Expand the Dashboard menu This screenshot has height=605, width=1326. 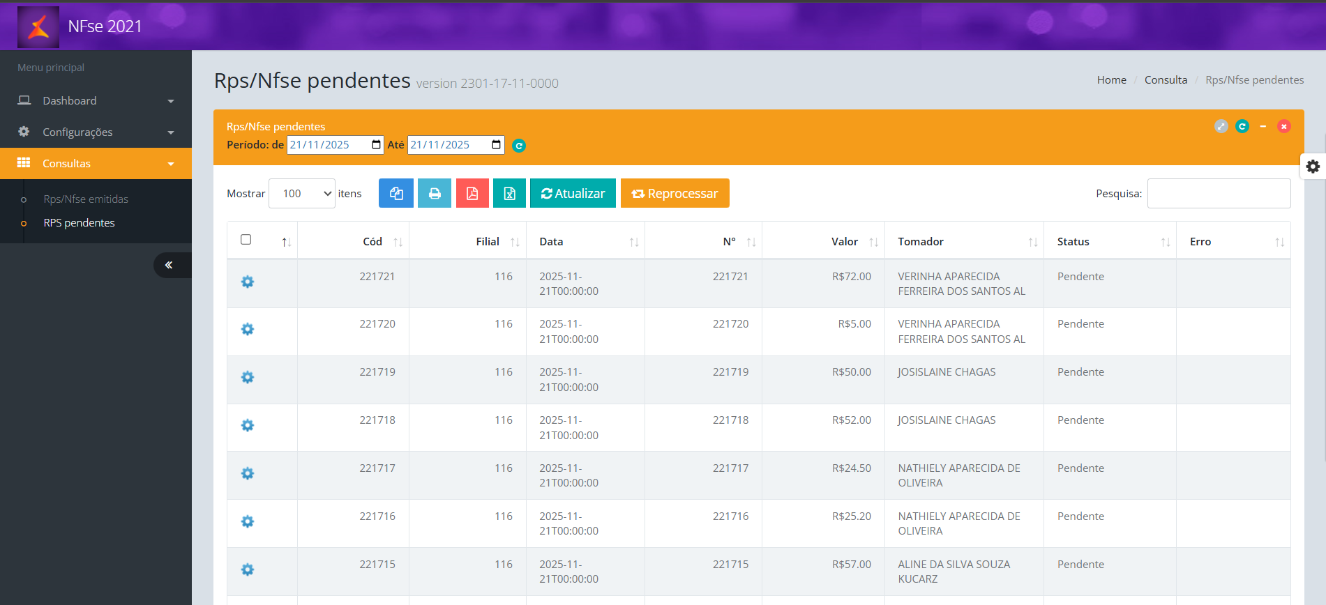pyautogui.click(x=96, y=100)
